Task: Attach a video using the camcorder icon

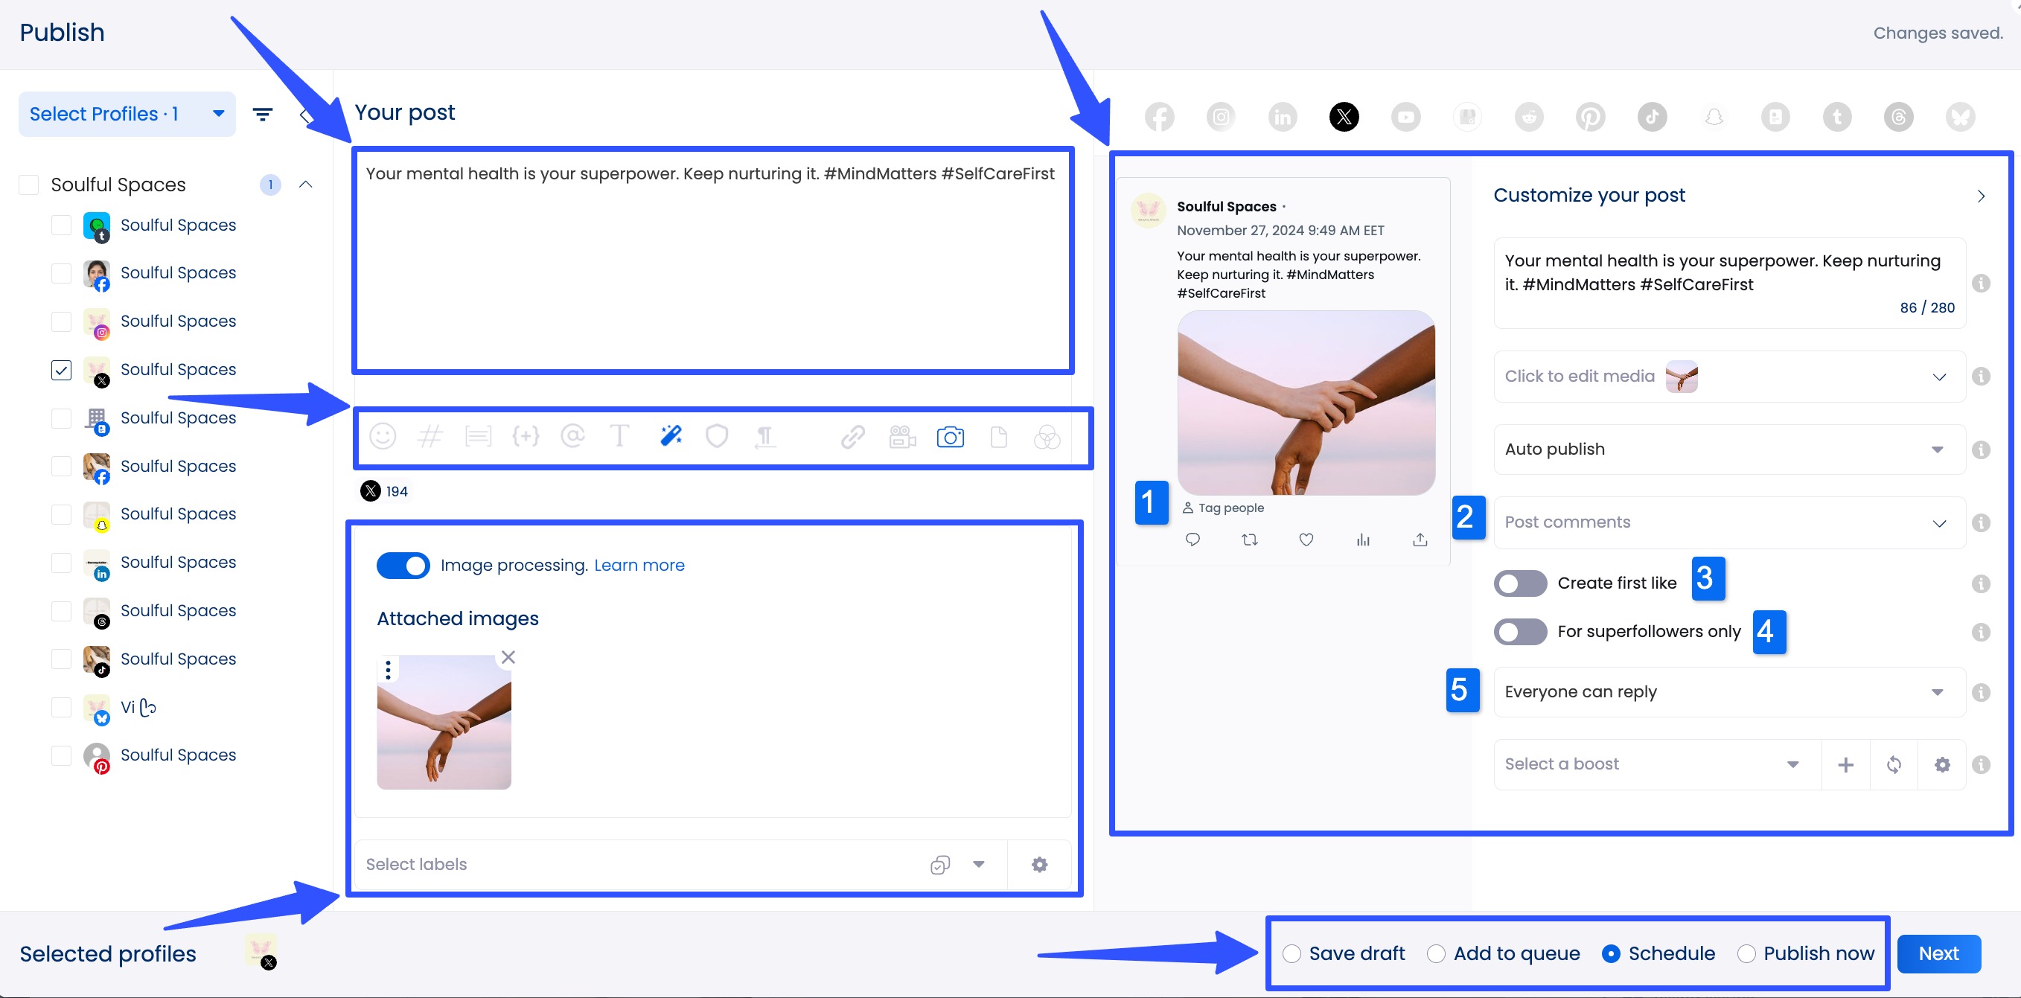Action: [901, 437]
